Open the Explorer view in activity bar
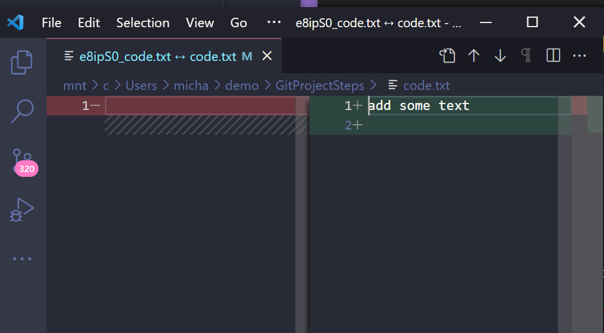This screenshot has height=333, width=604. point(22,63)
